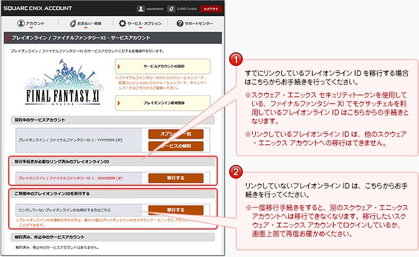This screenshot has width=419, height=257.
Task: Click the サービスアカウントの契約 button
Action: click(162, 66)
